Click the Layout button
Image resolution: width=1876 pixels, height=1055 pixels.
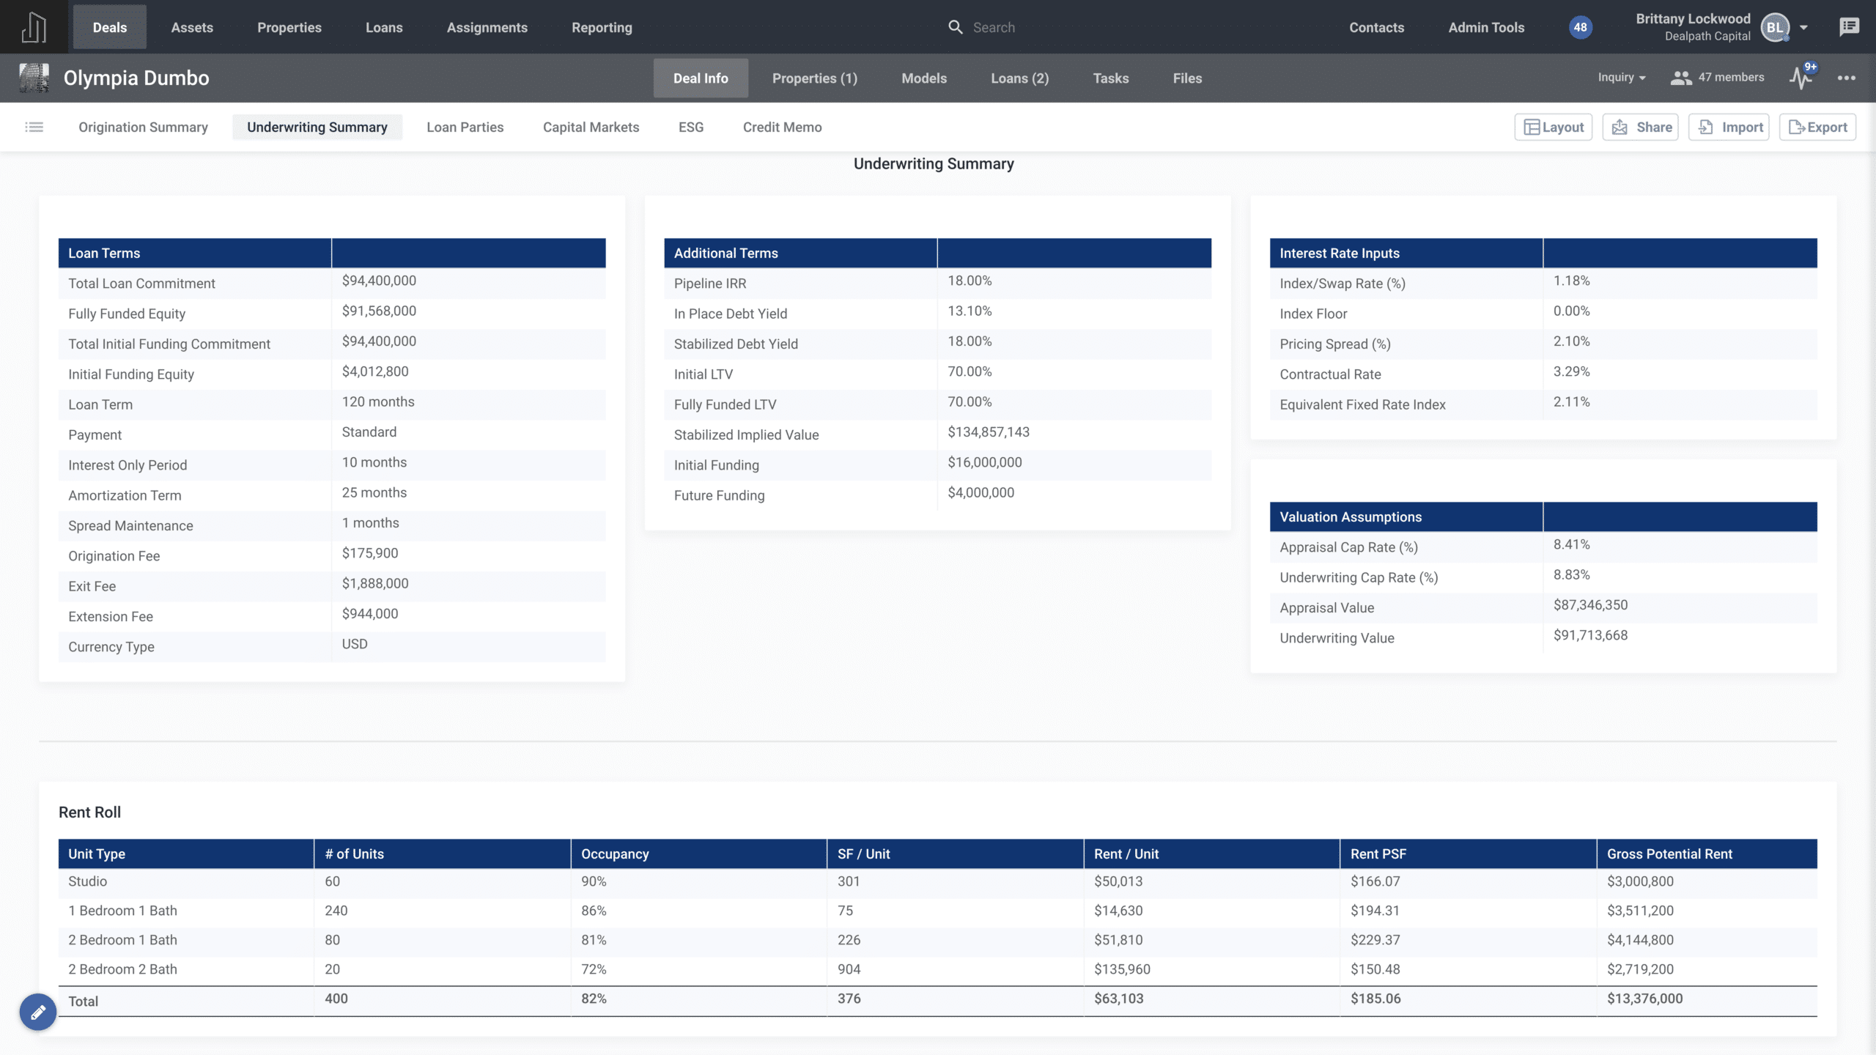(1553, 127)
